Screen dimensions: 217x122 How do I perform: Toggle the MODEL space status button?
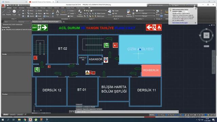[152, 115]
